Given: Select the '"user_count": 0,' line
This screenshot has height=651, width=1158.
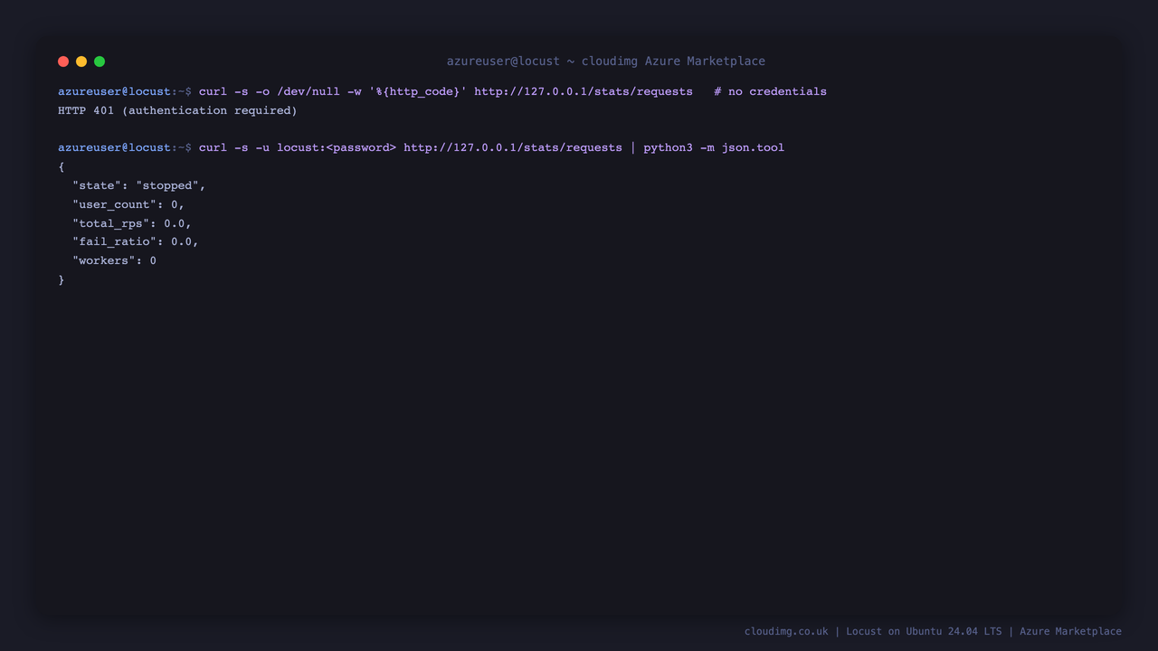Looking at the screenshot, I should [128, 204].
